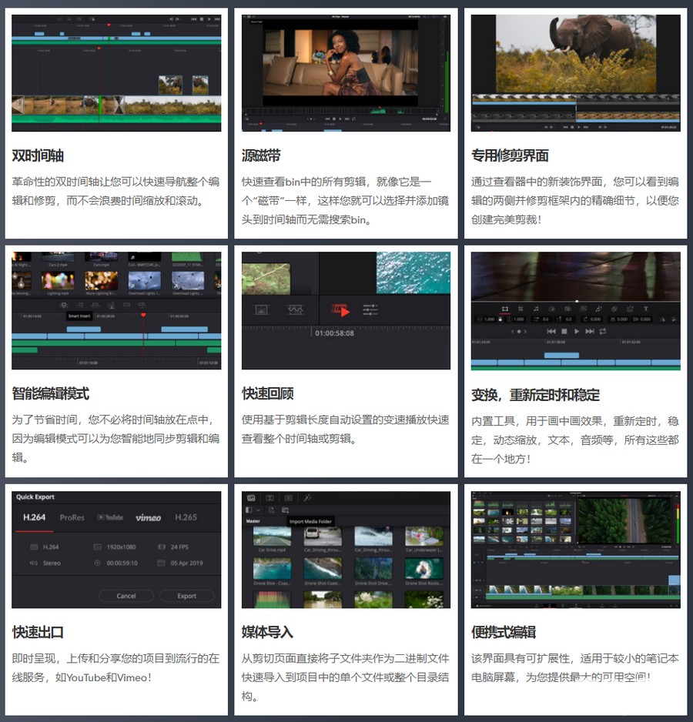Click the rotation angle value field

pos(592,319)
